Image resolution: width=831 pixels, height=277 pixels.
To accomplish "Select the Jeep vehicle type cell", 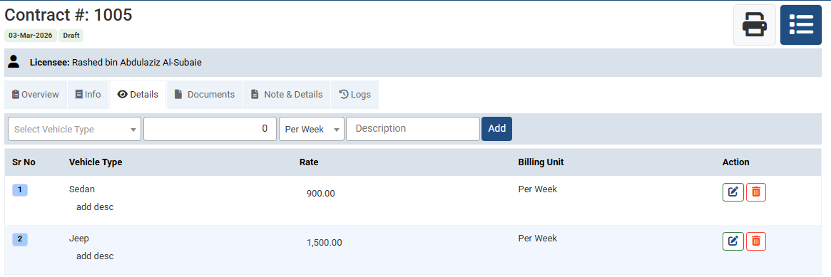I will [79, 239].
